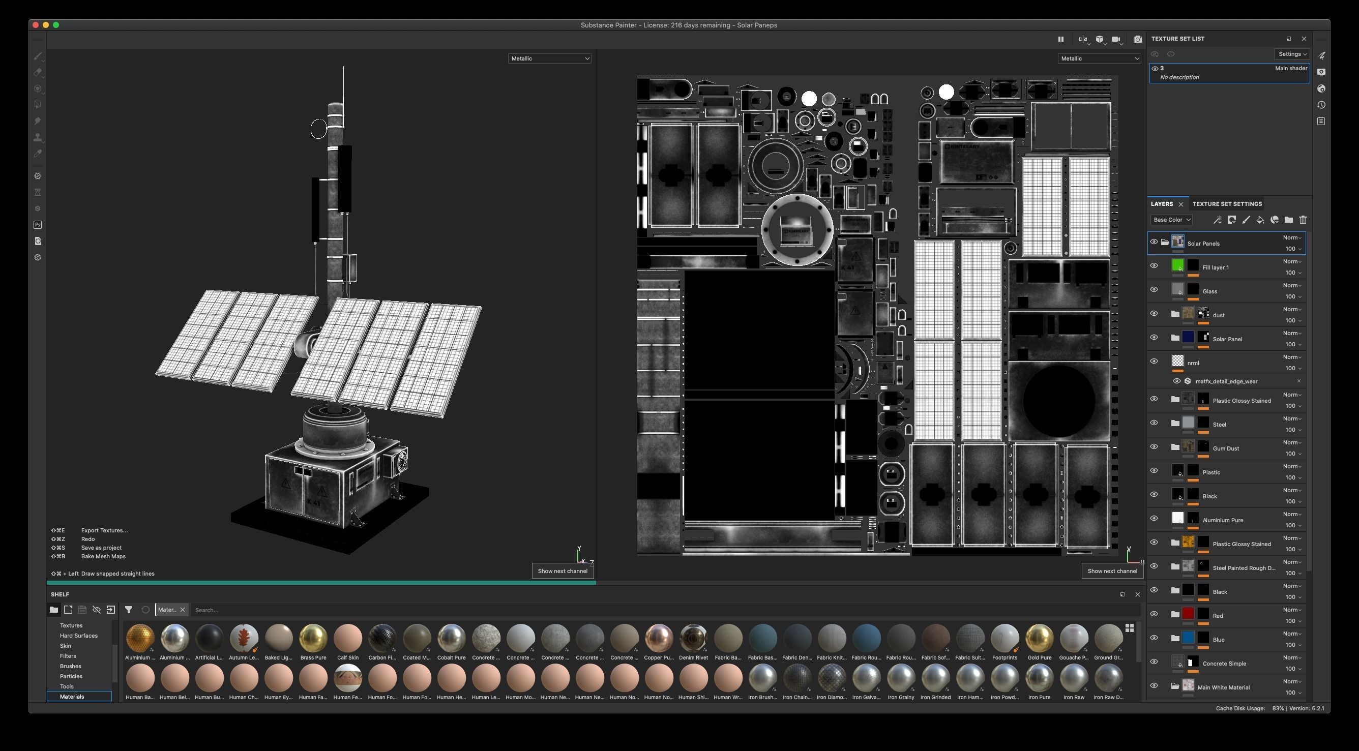
Task: Hide the Glass layer with eye icon
Action: coord(1154,289)
